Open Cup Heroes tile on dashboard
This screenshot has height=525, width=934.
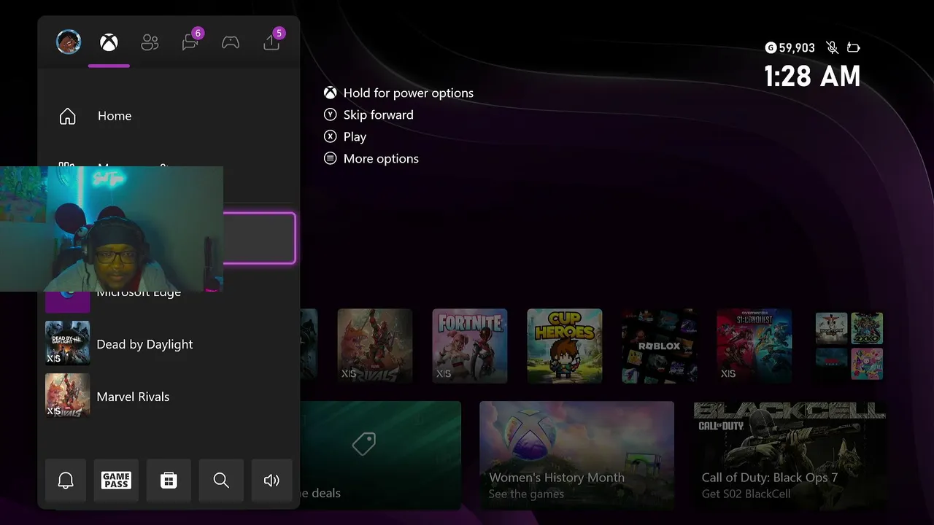(x=565, y=346)
